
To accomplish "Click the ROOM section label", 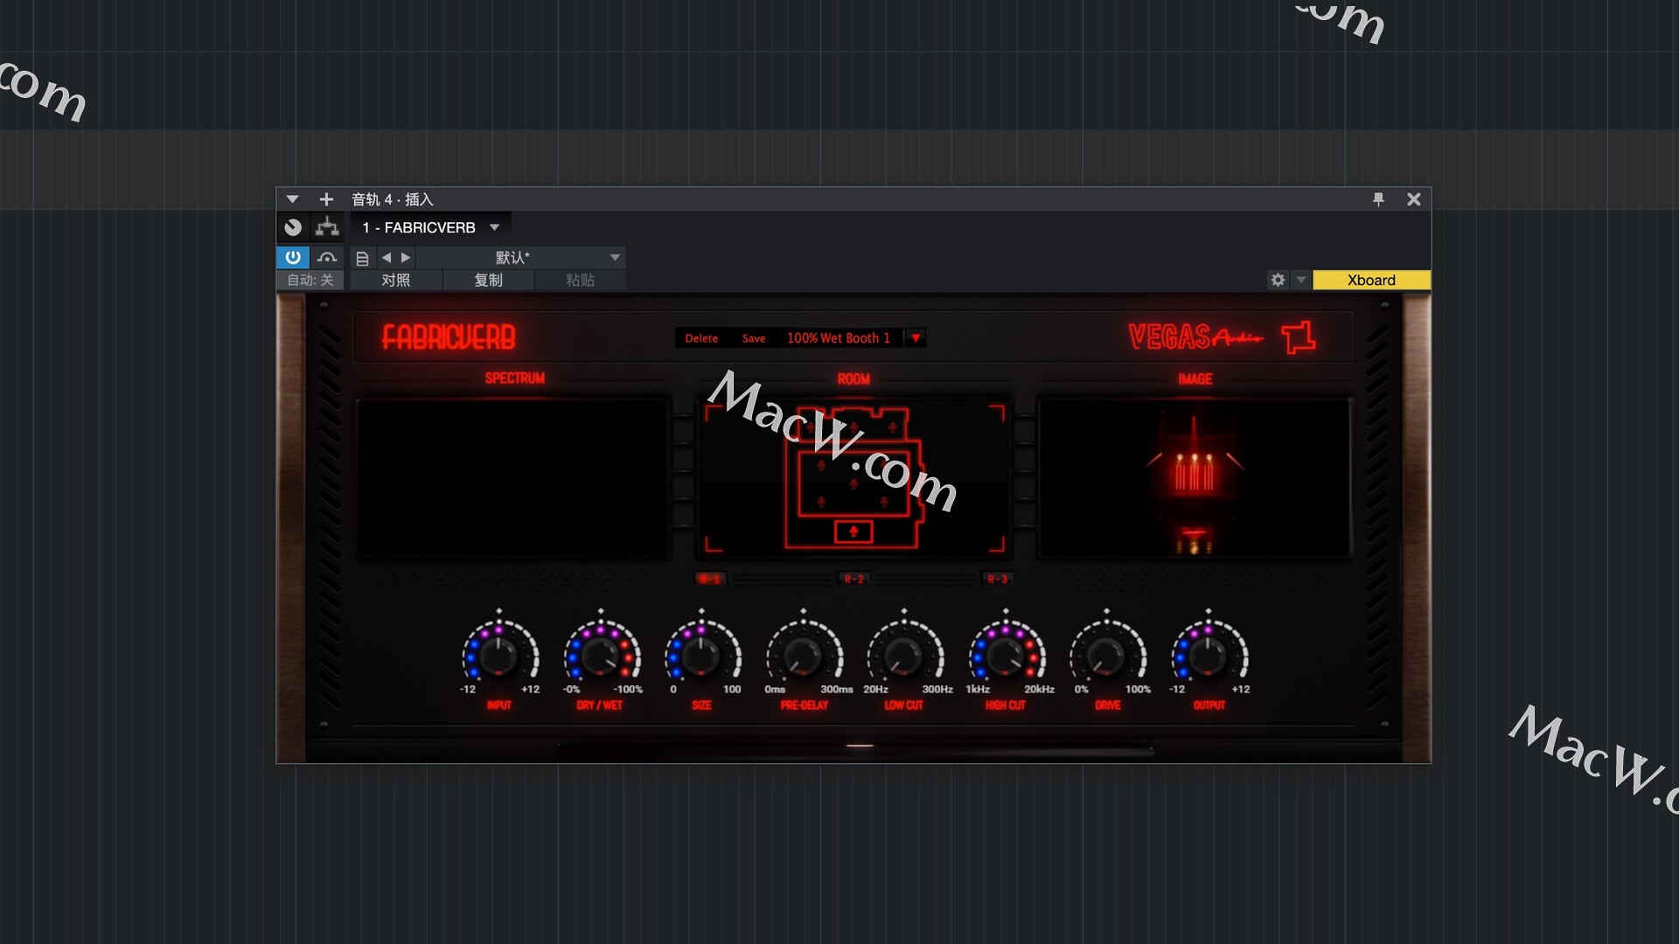I will click(x=853, y=378).
